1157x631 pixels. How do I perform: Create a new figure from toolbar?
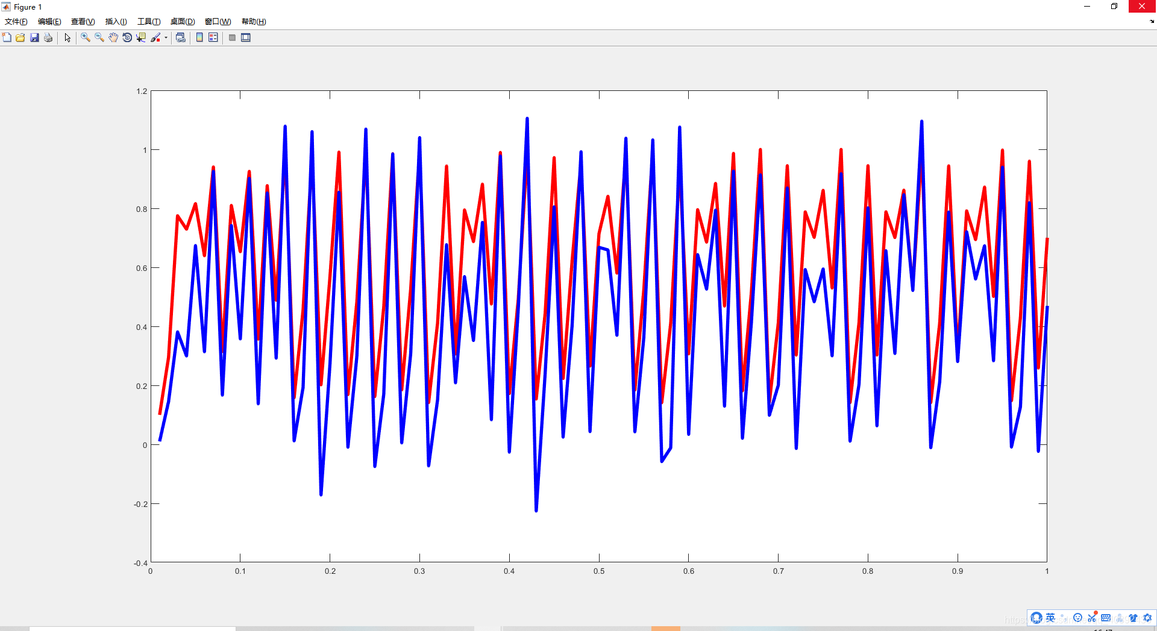point(7,37)
